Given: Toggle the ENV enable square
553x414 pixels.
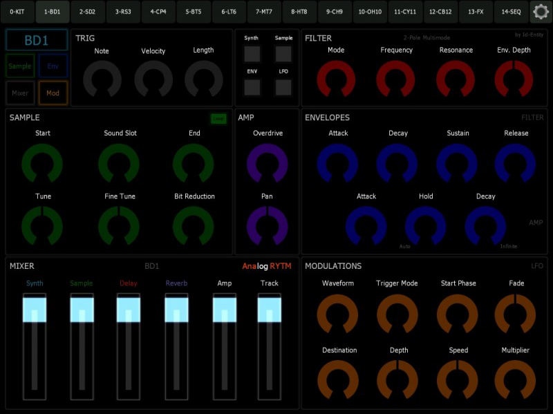Looking at the screenshot, I should 251,86.
